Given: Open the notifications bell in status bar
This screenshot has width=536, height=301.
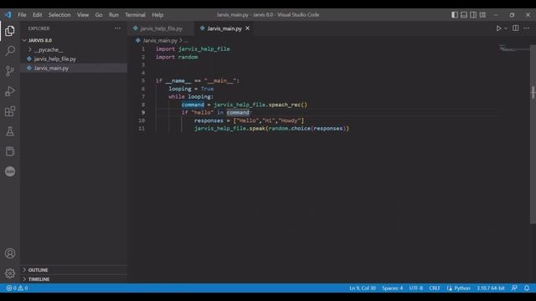Looking at the screenshot, I should [x=527, y=288].
